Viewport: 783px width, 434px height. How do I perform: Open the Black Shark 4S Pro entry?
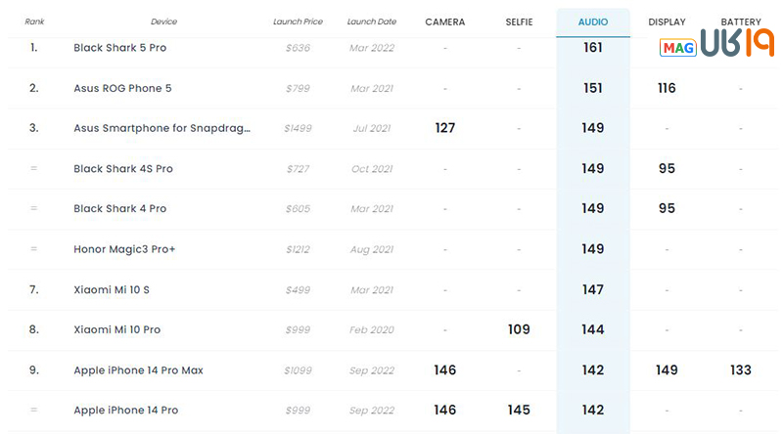click(x=123, y=168)
